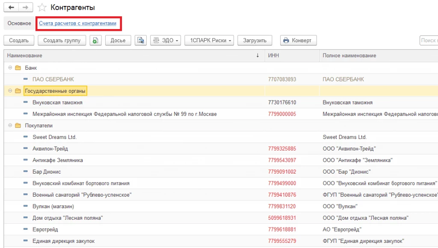Click the item marker beside Бар Дионис
The image size is (438, 248).
click(x=25, y=171)
